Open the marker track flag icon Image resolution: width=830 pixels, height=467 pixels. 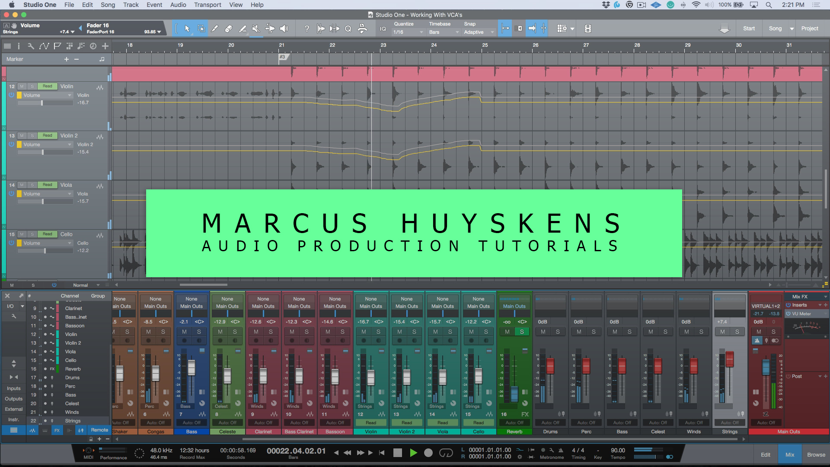pos(57,46)
